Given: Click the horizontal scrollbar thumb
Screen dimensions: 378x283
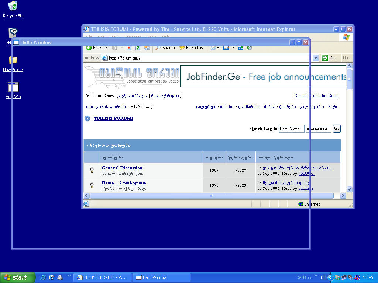Looking at the screenshot, I should click(212, 196).
